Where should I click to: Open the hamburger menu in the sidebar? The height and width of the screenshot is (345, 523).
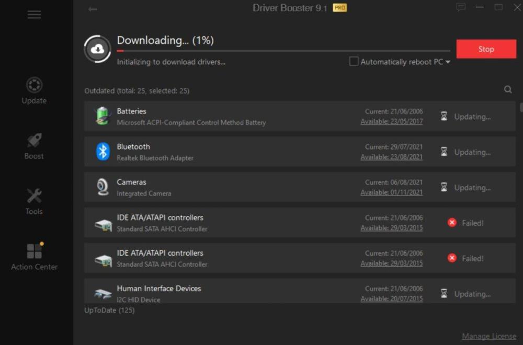[35, 14]
